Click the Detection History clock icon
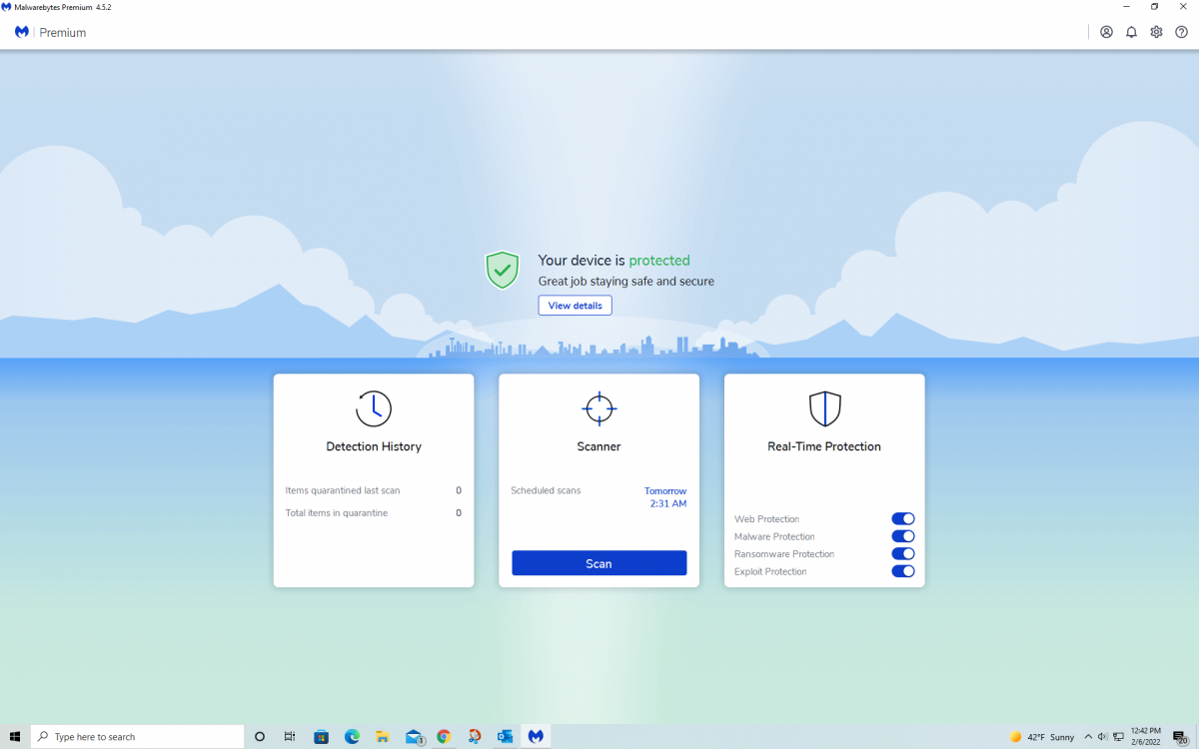 pos(374,408)
